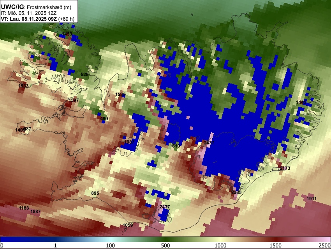Click the valid time 'VT: Lau. 08.11.2025 09Z (+69 h)'

37,19
